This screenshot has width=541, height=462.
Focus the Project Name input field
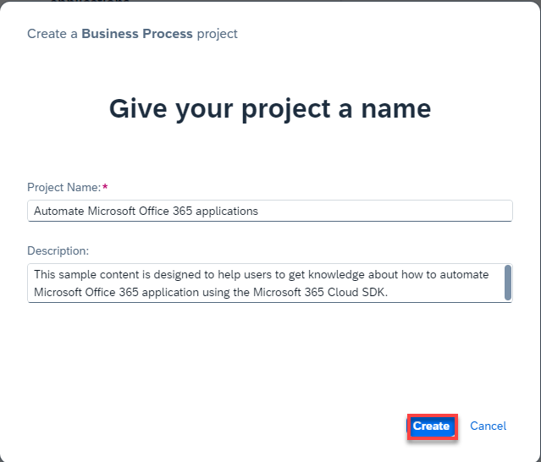[x=270, y=211]
